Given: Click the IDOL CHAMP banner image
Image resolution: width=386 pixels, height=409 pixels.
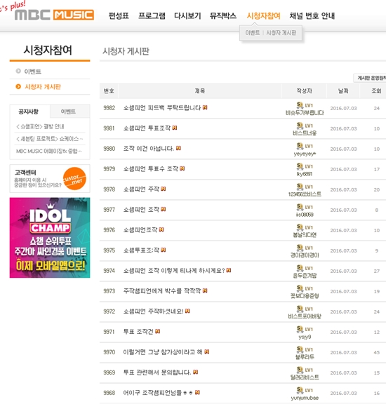Looking at the screenshot, I should pos(50,238).
